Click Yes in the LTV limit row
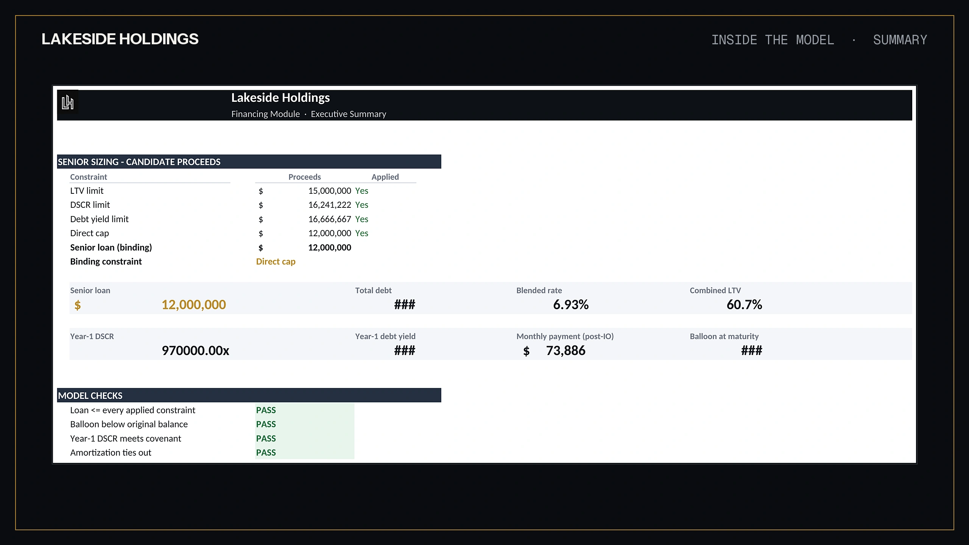This screenshot has height=545, width=969. coord(361,191)
